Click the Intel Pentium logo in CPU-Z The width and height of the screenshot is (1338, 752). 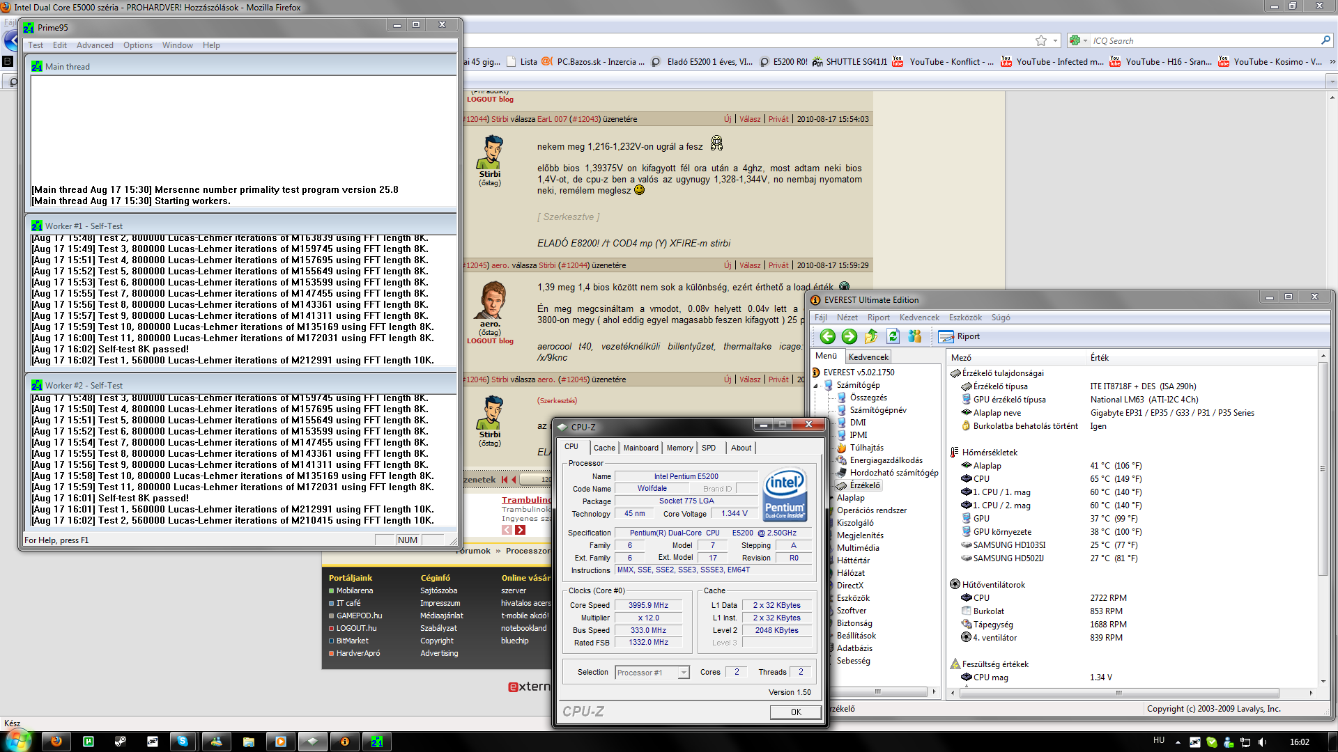785,494
